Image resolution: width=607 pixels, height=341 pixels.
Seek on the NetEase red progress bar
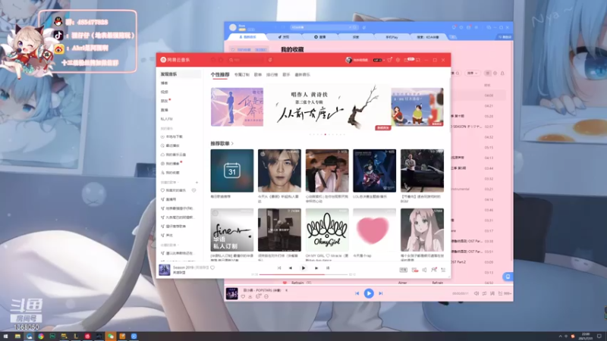tap(303, 274)
